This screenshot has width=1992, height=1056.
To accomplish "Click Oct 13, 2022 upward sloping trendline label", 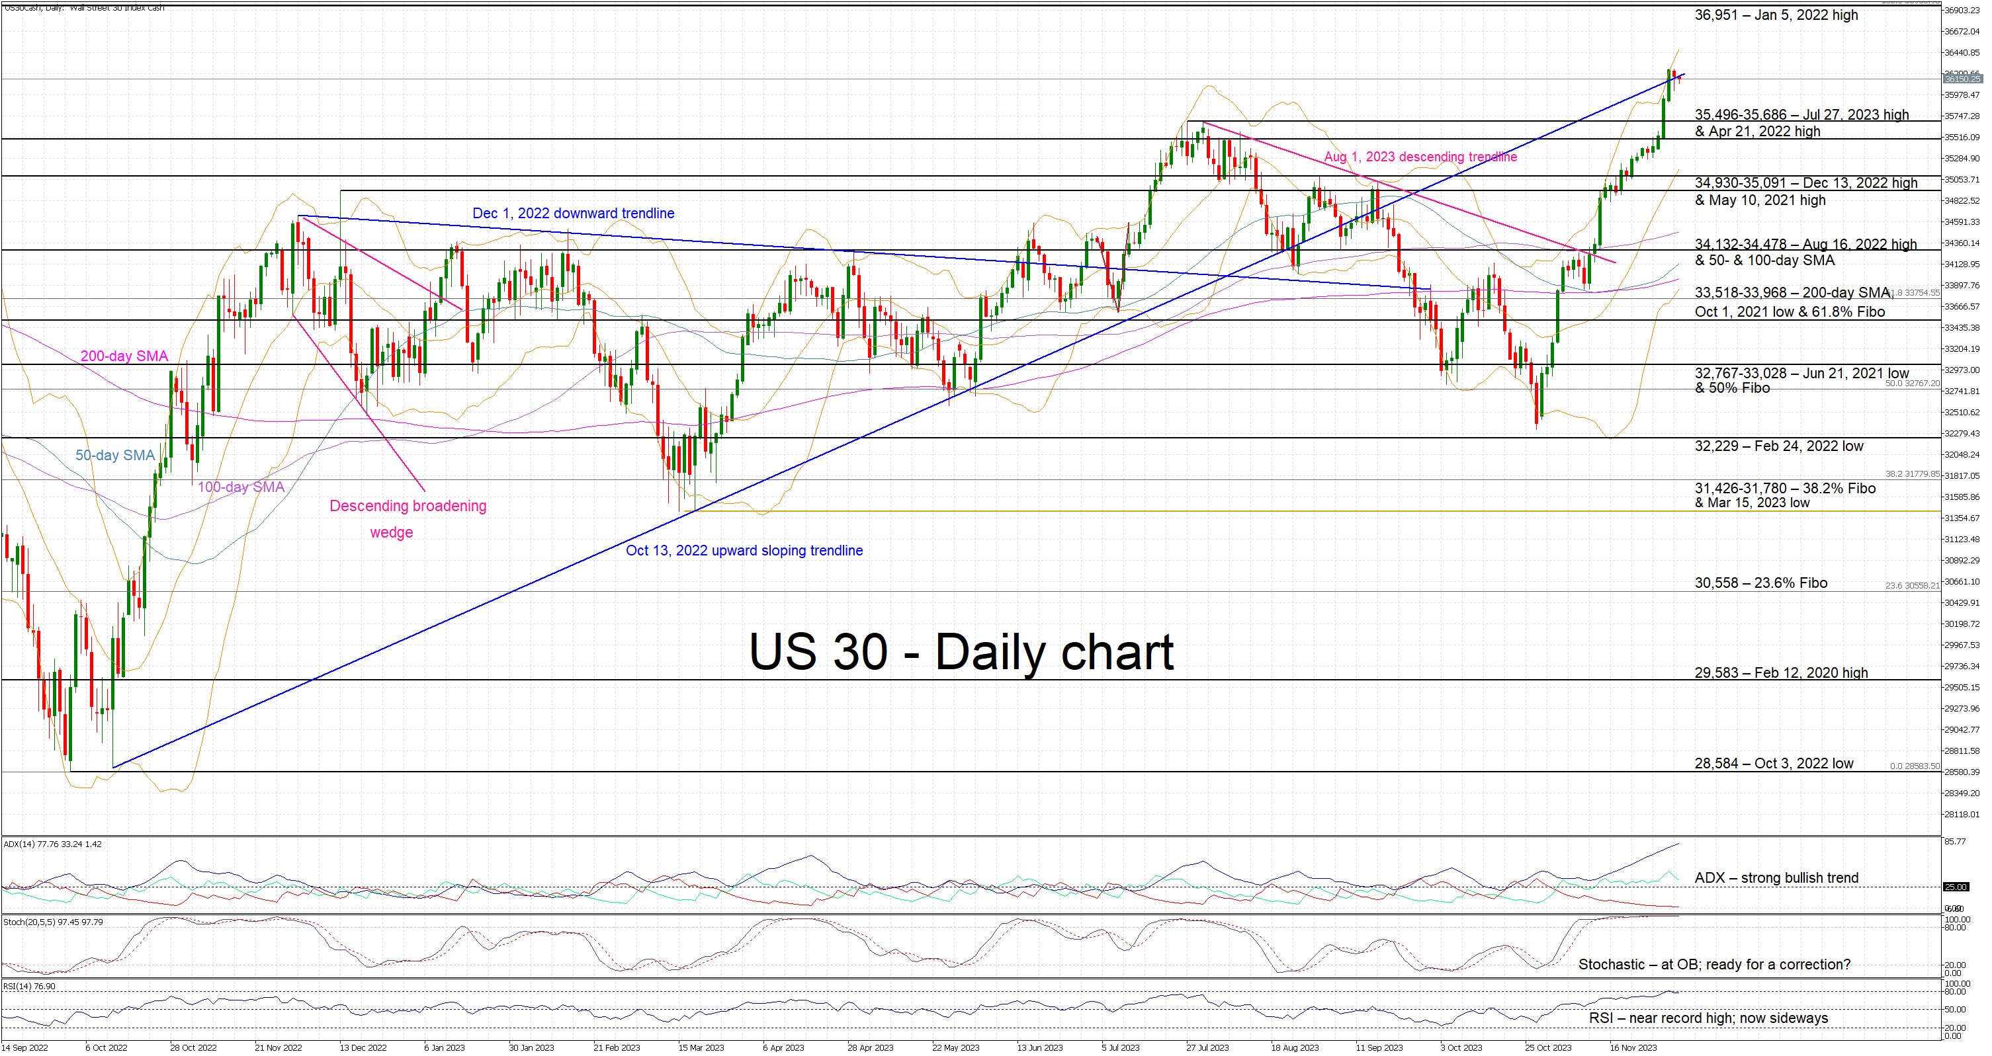I will [744, 550].
